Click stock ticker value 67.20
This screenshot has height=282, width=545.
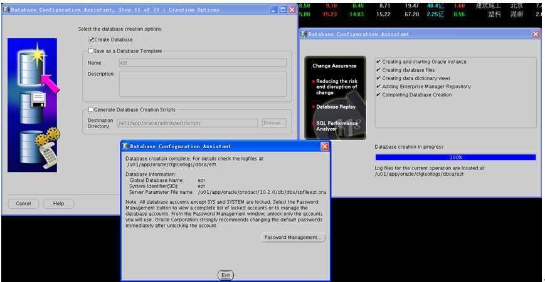click(x=411, y=14)
